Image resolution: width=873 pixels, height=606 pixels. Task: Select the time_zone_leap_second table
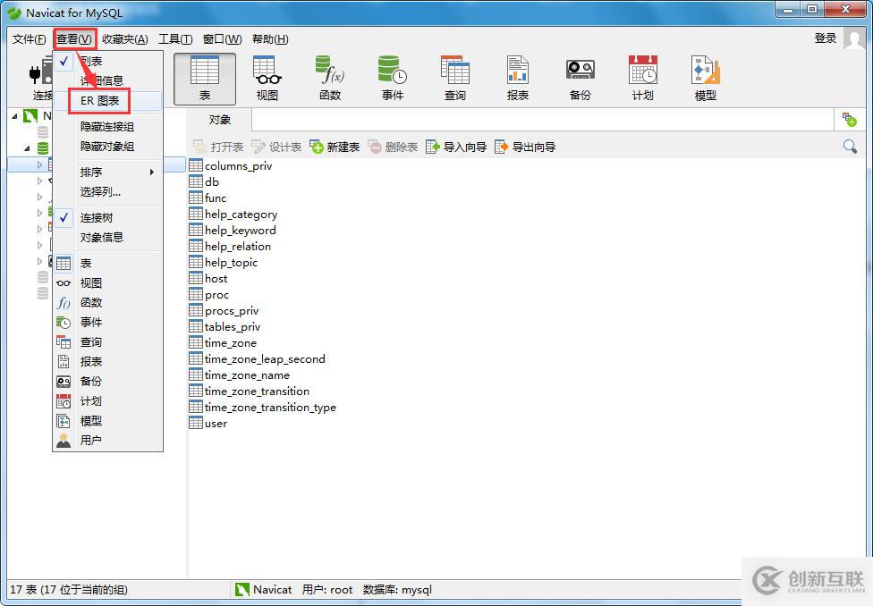(258, 359)
